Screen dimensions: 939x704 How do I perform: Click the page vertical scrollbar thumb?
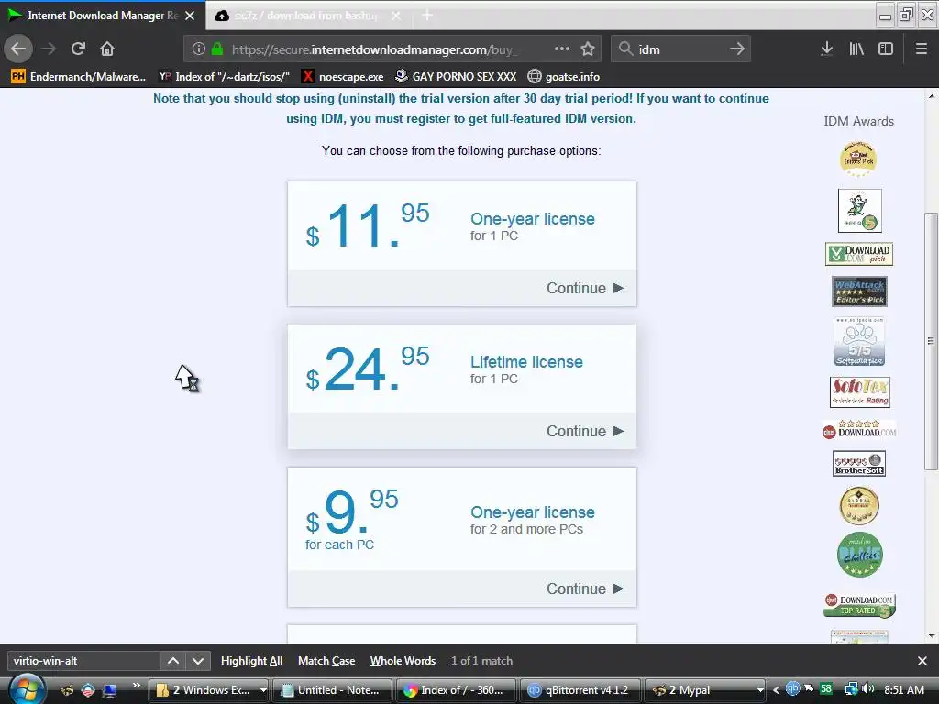pyautogui.click(x=931, y=341)
